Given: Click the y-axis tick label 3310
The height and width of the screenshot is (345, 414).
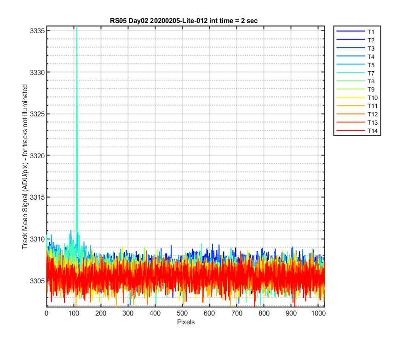Looking at the screenshot, I should pos(36,239).
